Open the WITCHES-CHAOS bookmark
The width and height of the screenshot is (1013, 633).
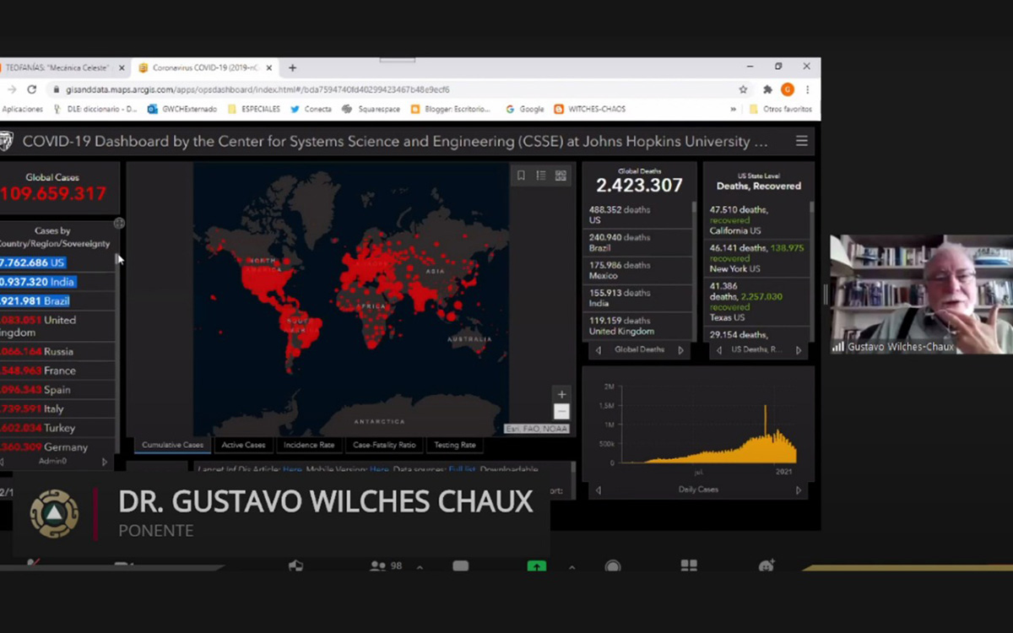[x=589, y=109]
